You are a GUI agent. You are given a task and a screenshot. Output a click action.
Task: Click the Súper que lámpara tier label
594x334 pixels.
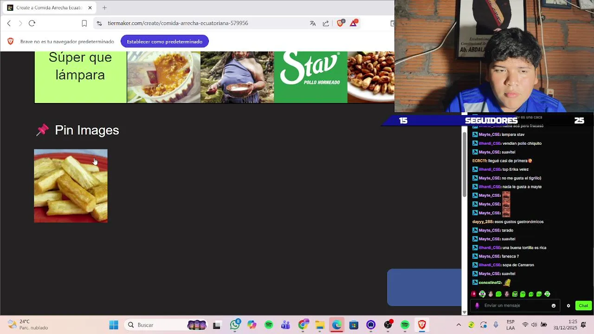pyautogui.click(x=80, y=77)
